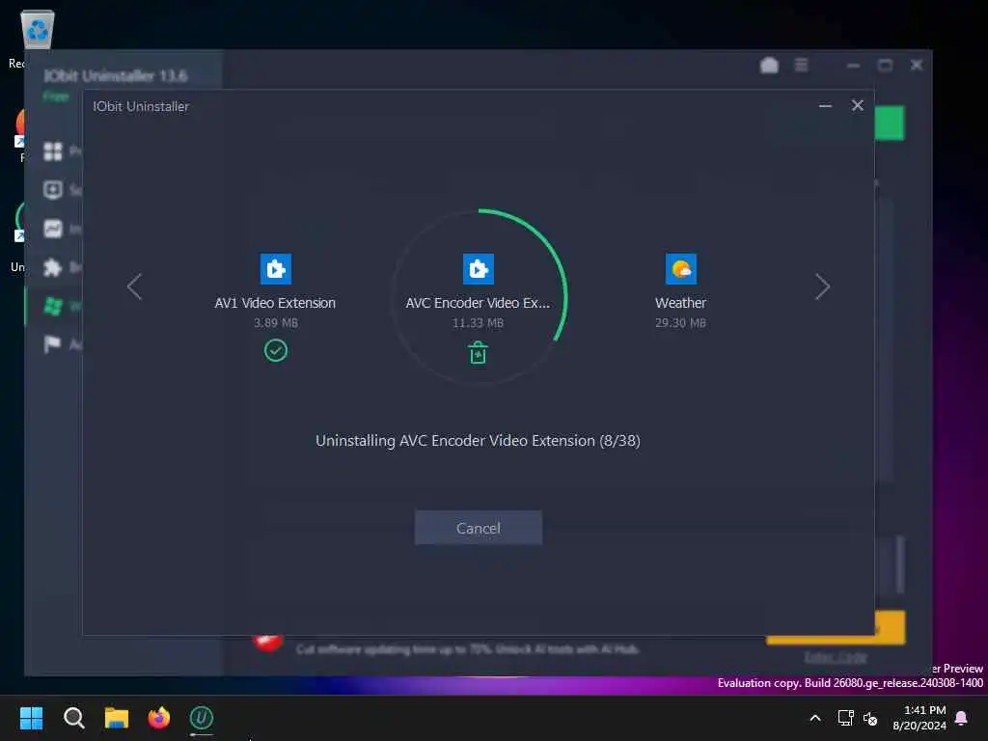Open notifications bell in taskbar

click(962, 718)
